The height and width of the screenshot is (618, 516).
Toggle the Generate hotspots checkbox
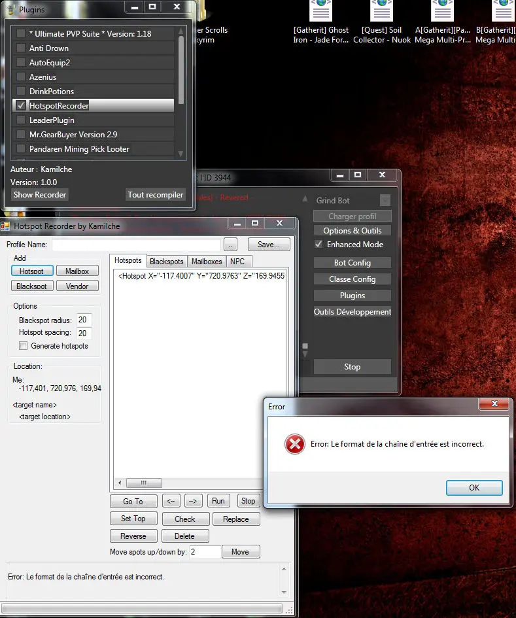coord(24,346)
